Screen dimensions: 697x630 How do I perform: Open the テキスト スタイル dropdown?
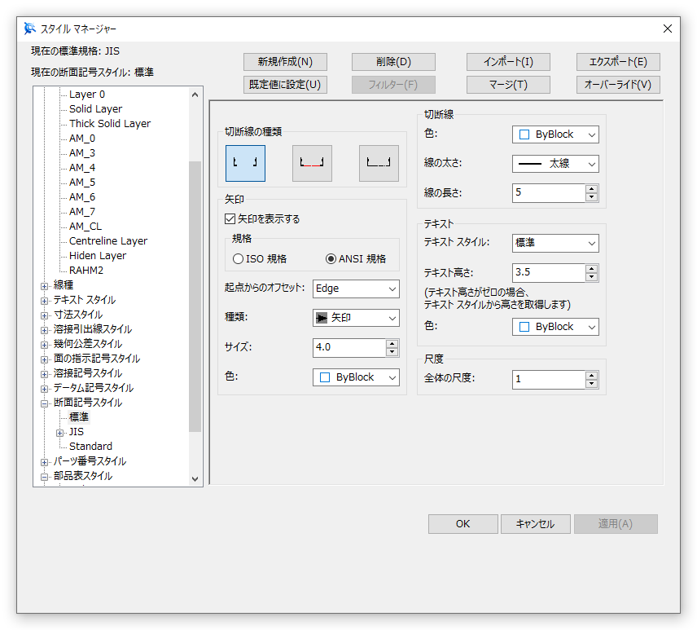(x=555, y=243)
